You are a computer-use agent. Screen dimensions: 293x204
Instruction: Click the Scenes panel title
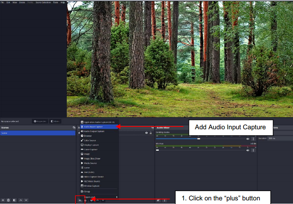pyautogui.click(x=5, y=128)
